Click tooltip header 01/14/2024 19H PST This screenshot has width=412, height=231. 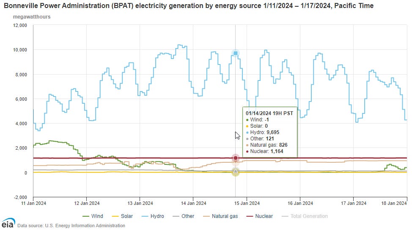point(269,113)
